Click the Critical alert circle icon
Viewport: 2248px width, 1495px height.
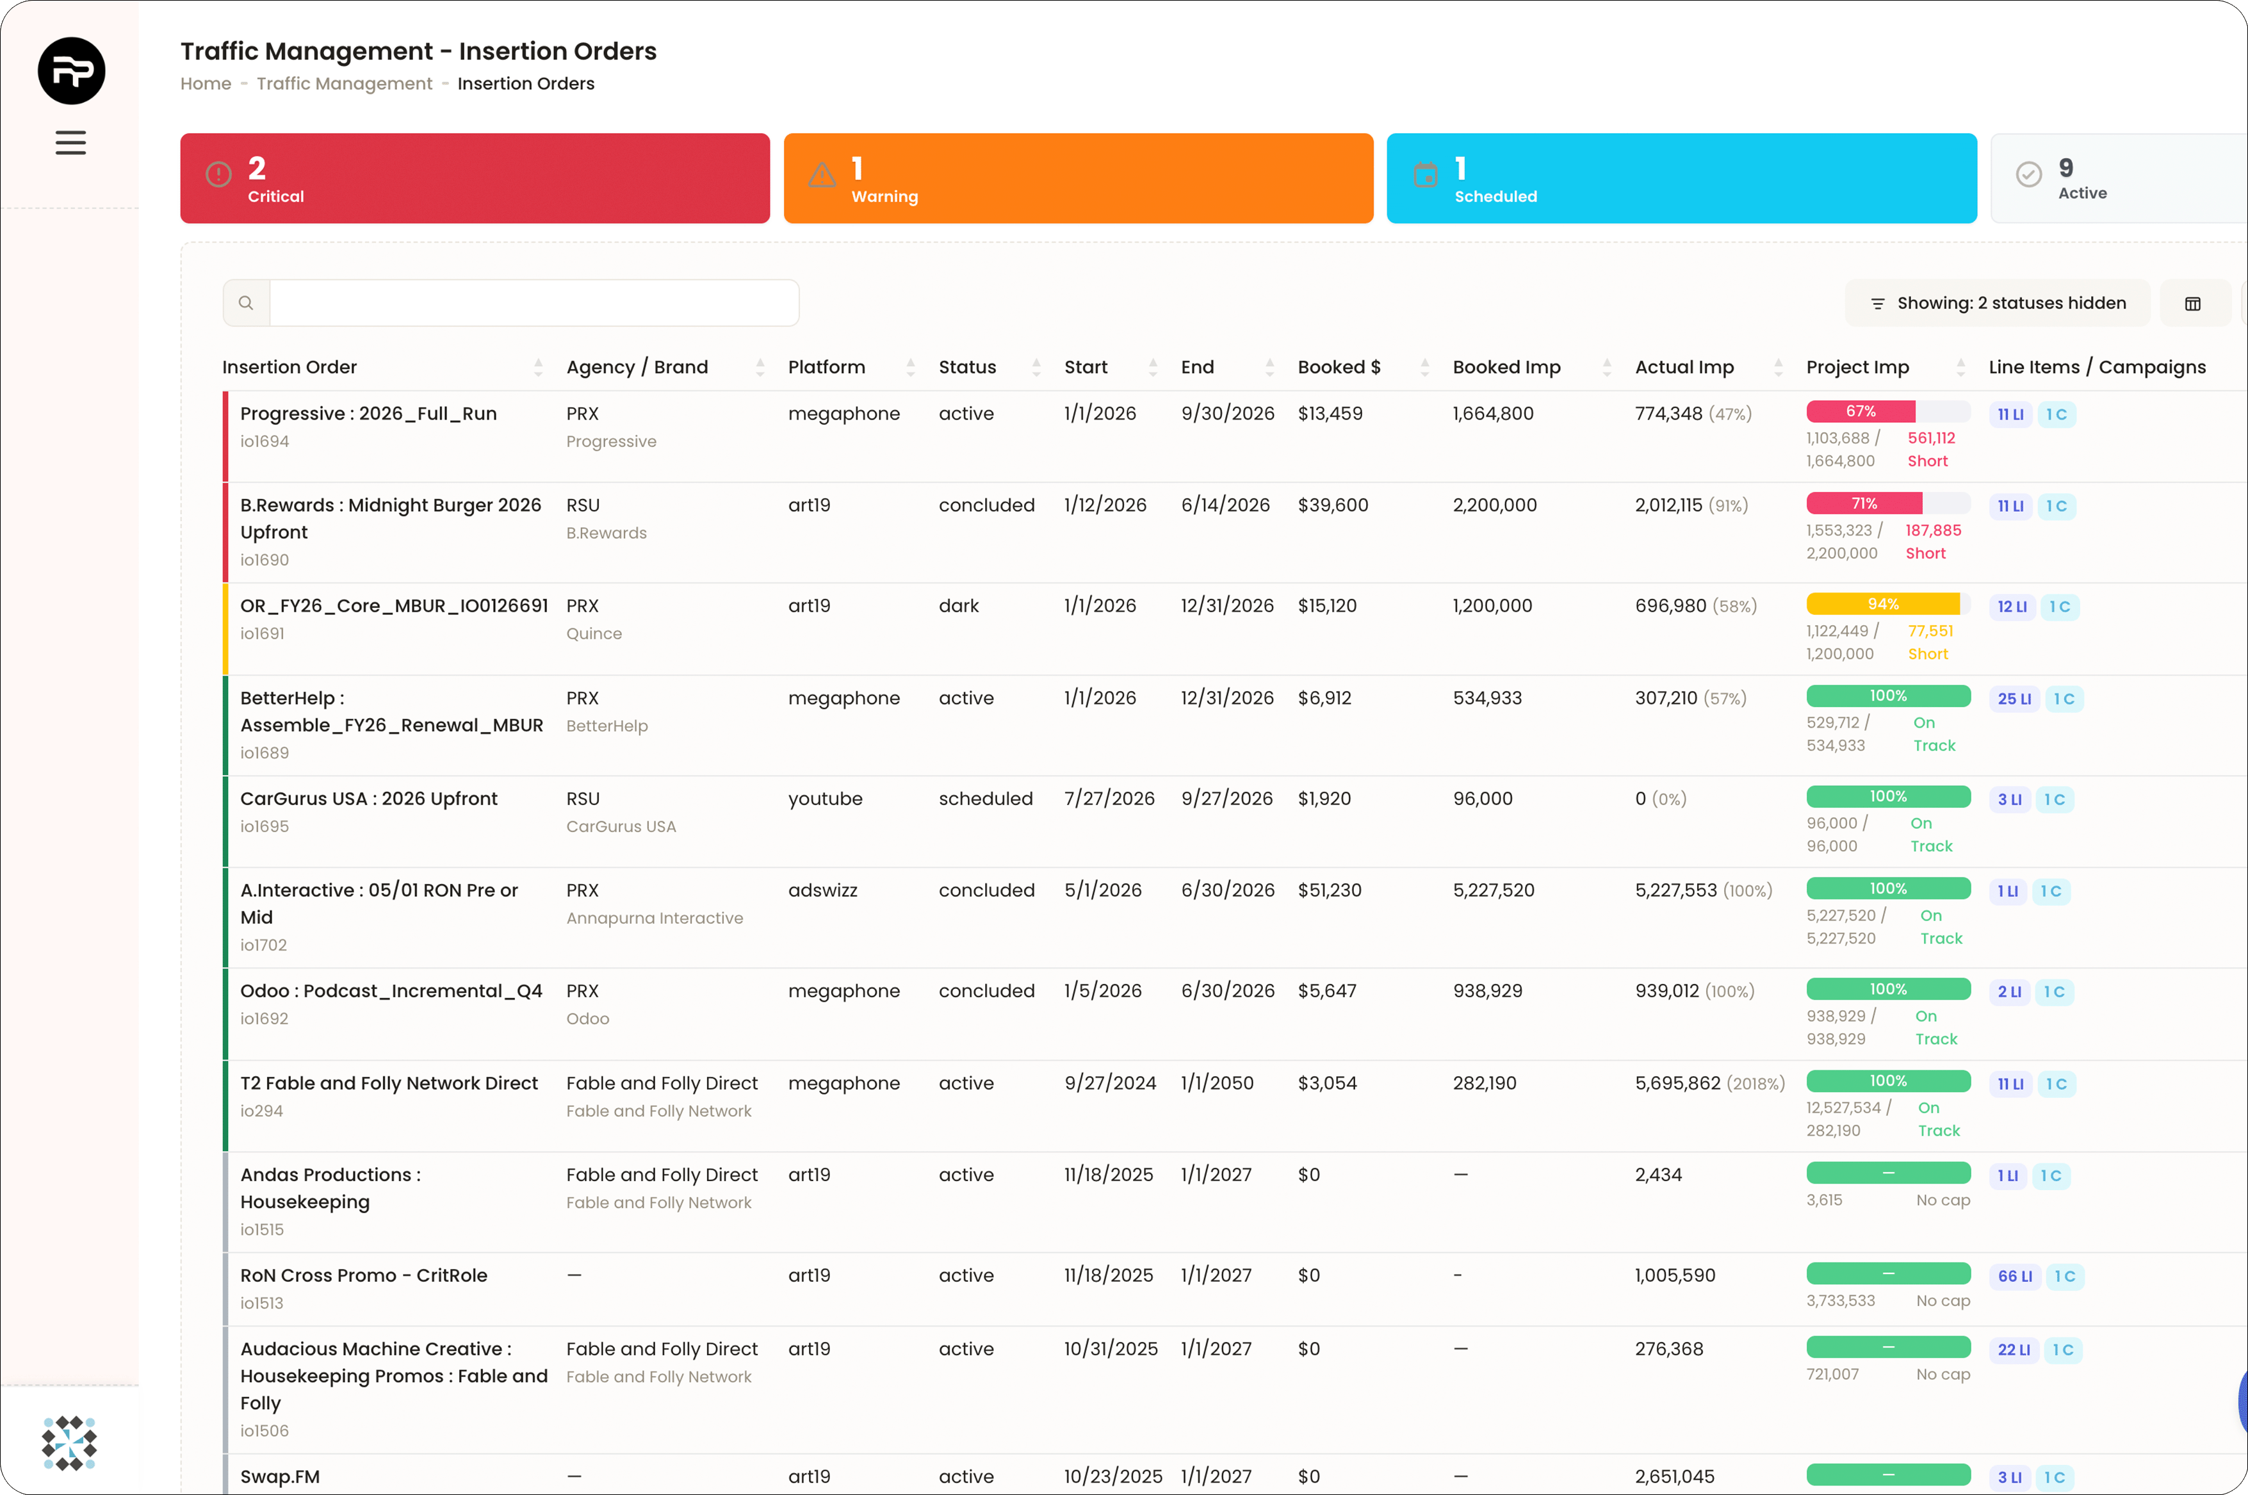click(218, 174)
